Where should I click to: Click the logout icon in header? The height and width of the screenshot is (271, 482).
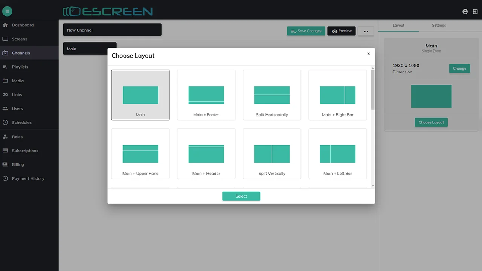click(475, 12)
